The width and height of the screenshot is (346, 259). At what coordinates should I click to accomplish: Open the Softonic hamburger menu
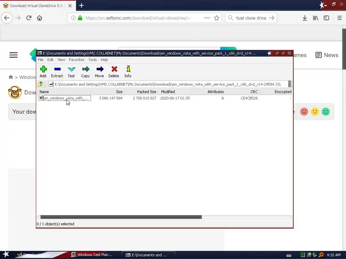tap(14, 55)
